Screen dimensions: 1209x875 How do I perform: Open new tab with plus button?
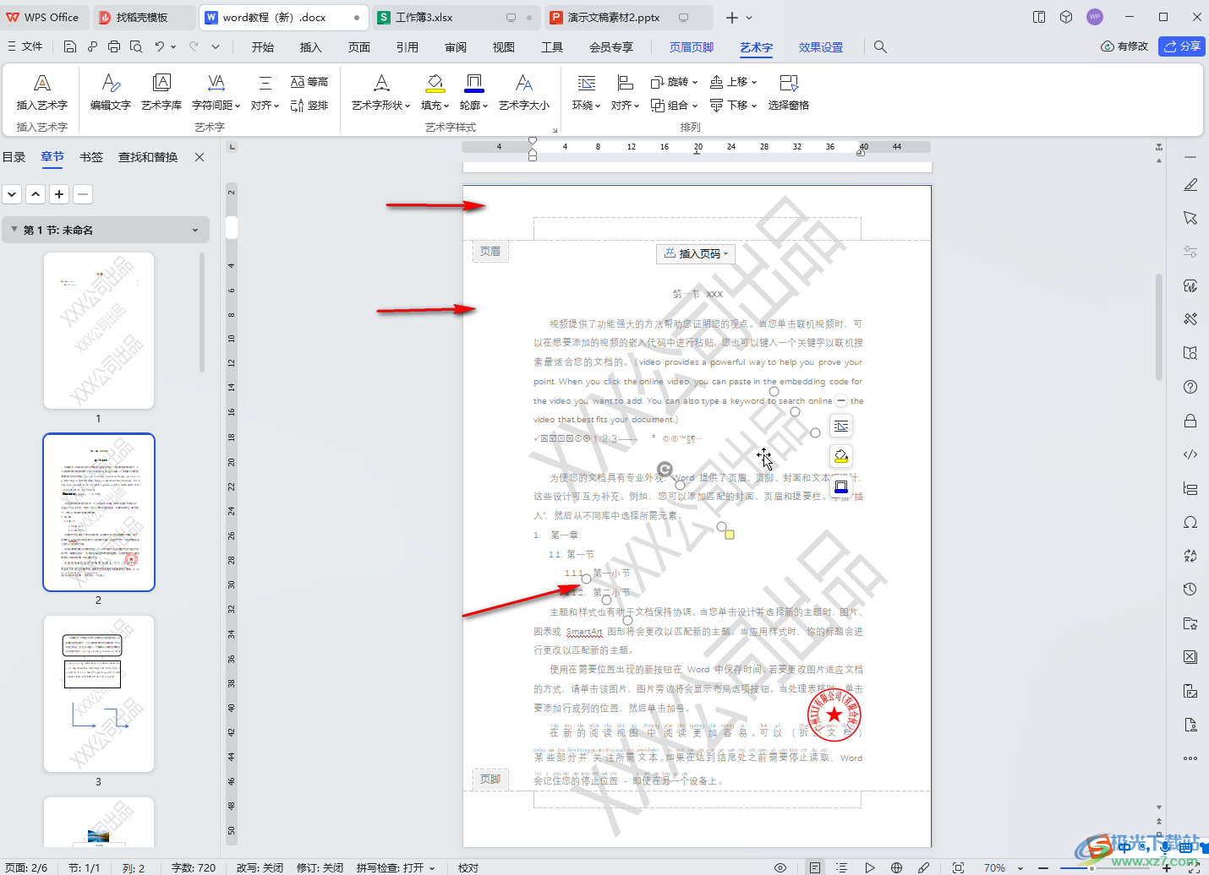click(732, 17)
